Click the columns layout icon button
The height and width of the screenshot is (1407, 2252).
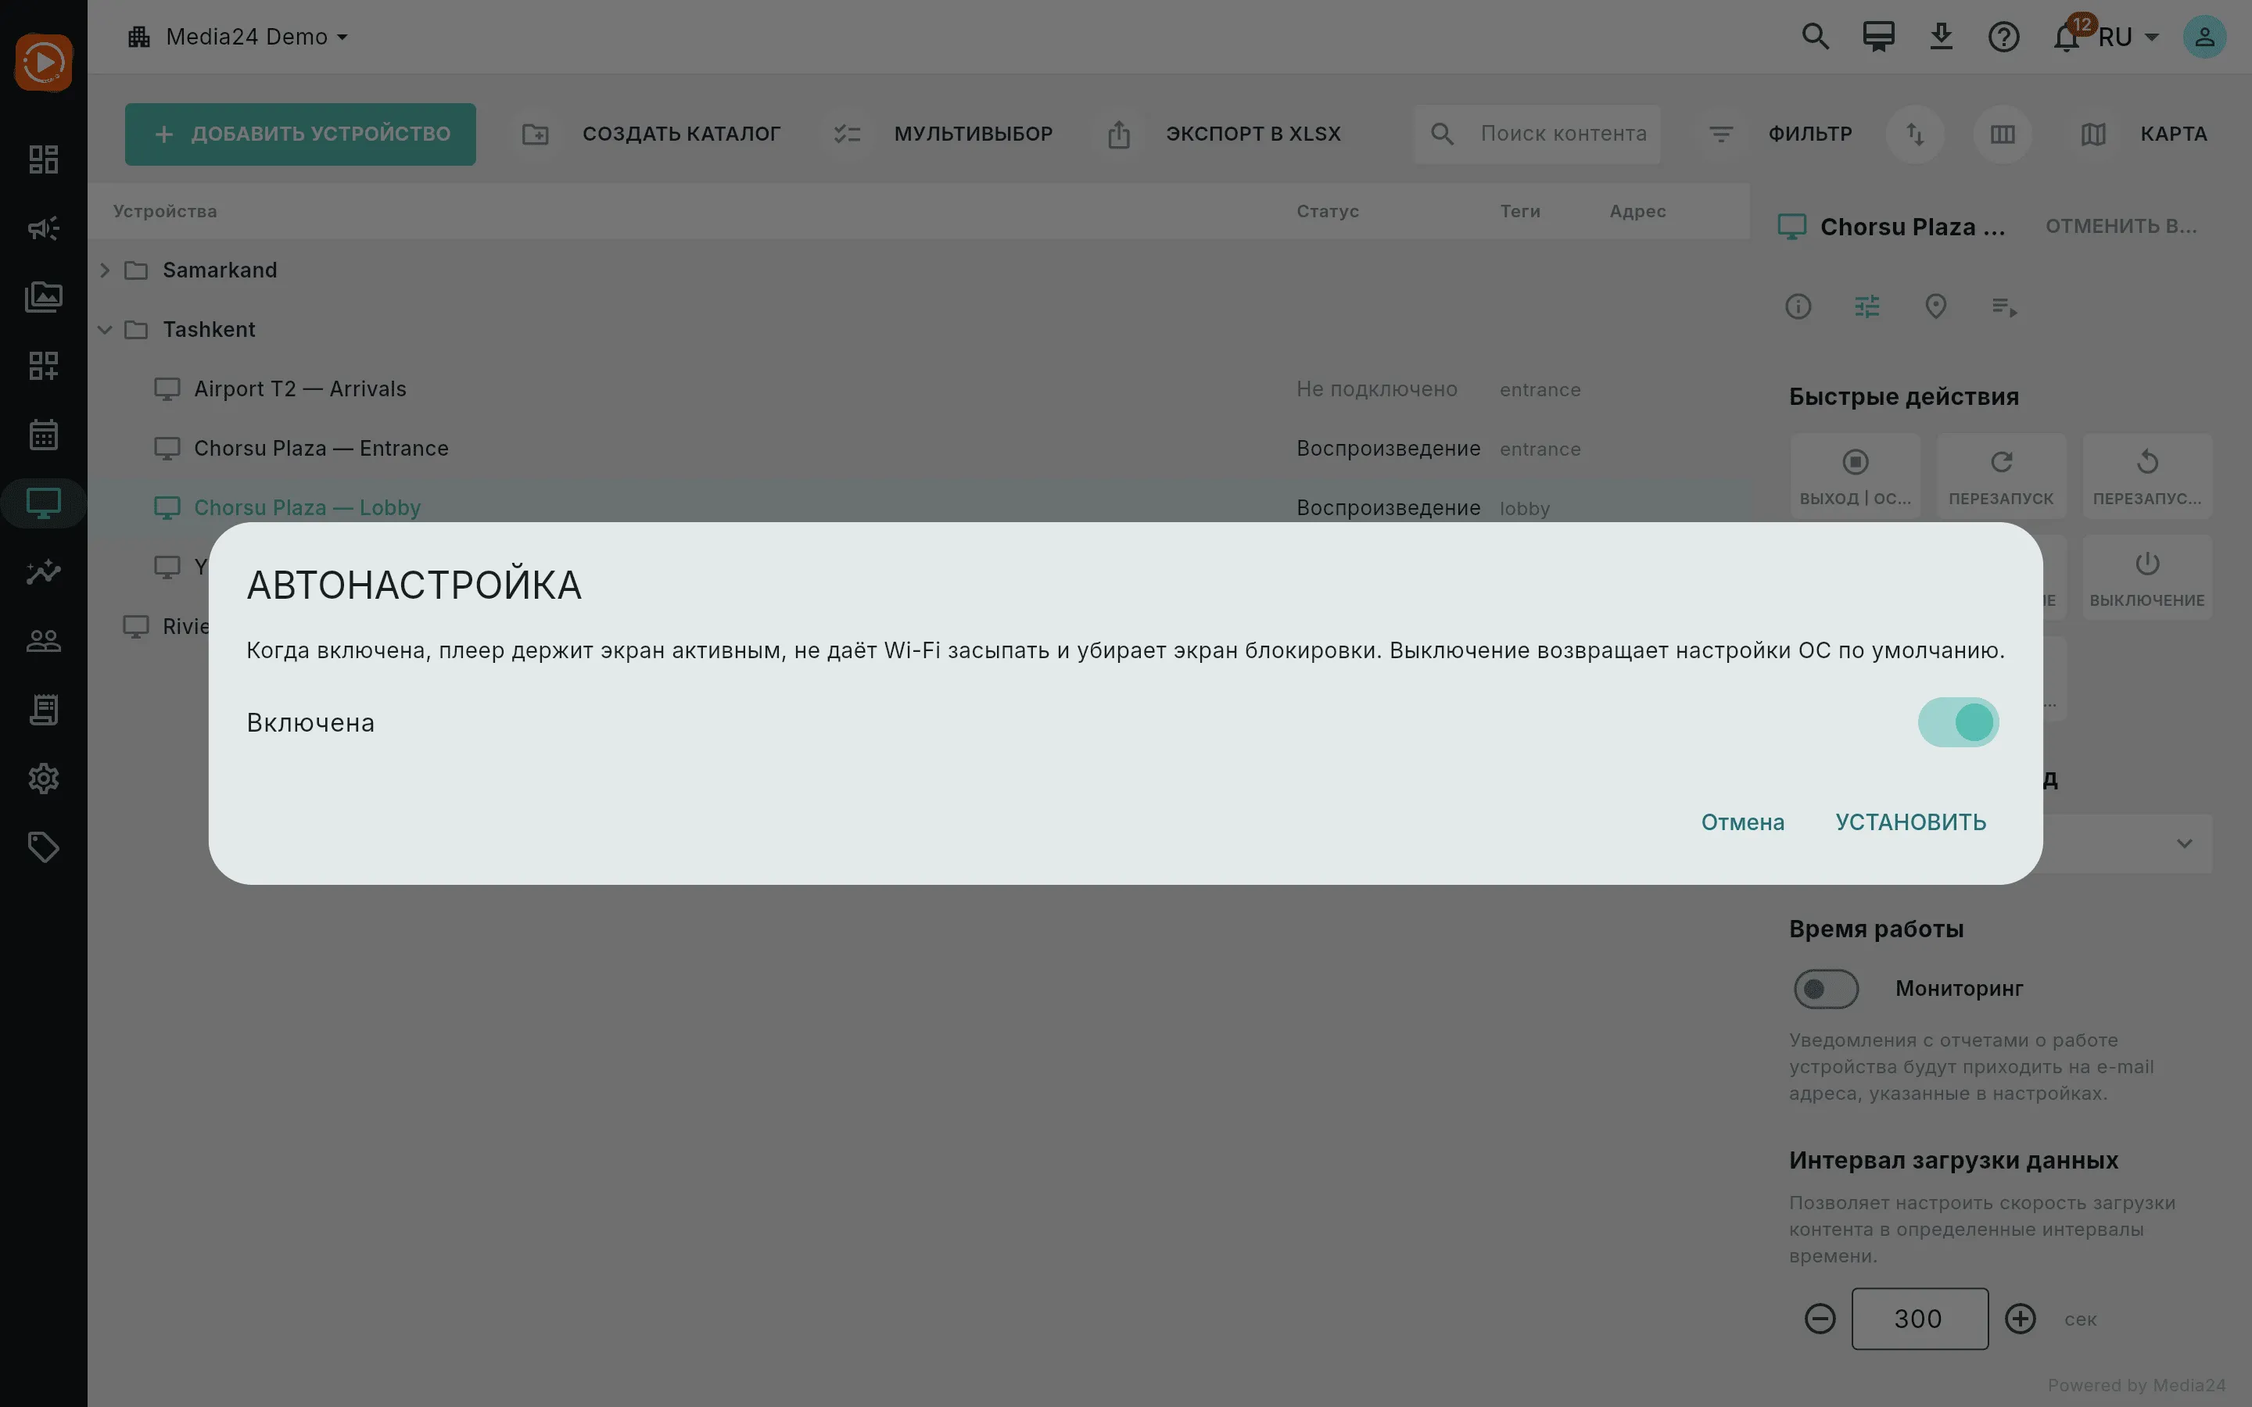coord(2002,134)
